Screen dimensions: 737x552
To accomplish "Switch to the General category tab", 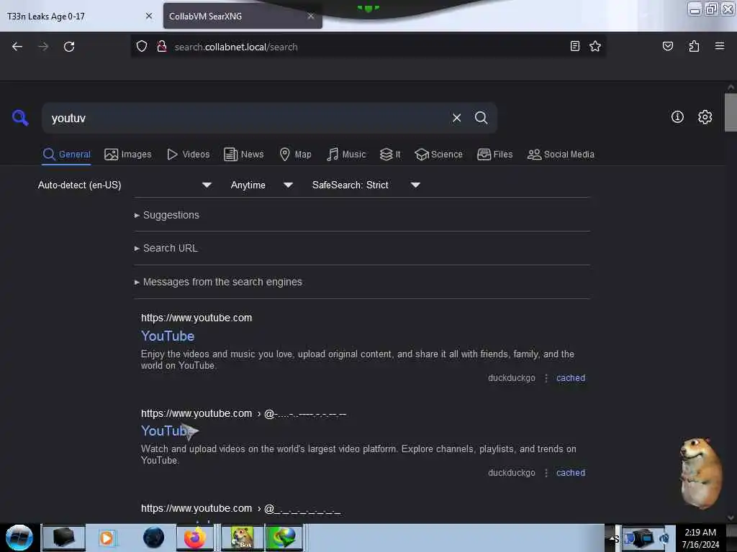I will click(66, 155).
